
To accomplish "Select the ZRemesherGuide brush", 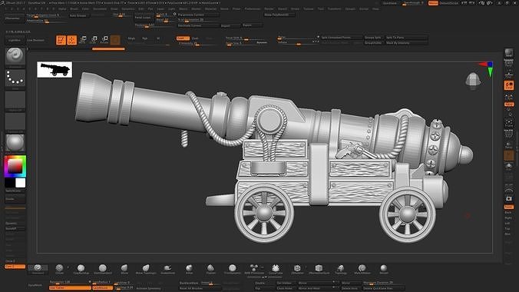I will point(319,269).
